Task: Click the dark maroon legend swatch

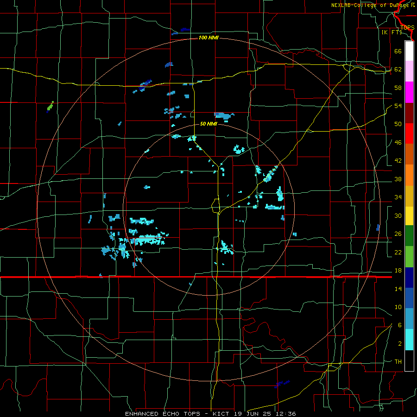Action: point(409,113)
